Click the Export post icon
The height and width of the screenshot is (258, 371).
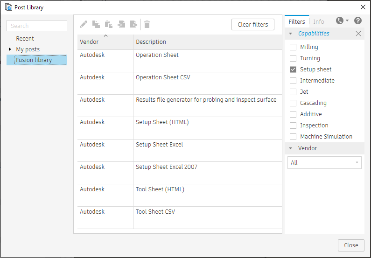click(x=134, y=24)
